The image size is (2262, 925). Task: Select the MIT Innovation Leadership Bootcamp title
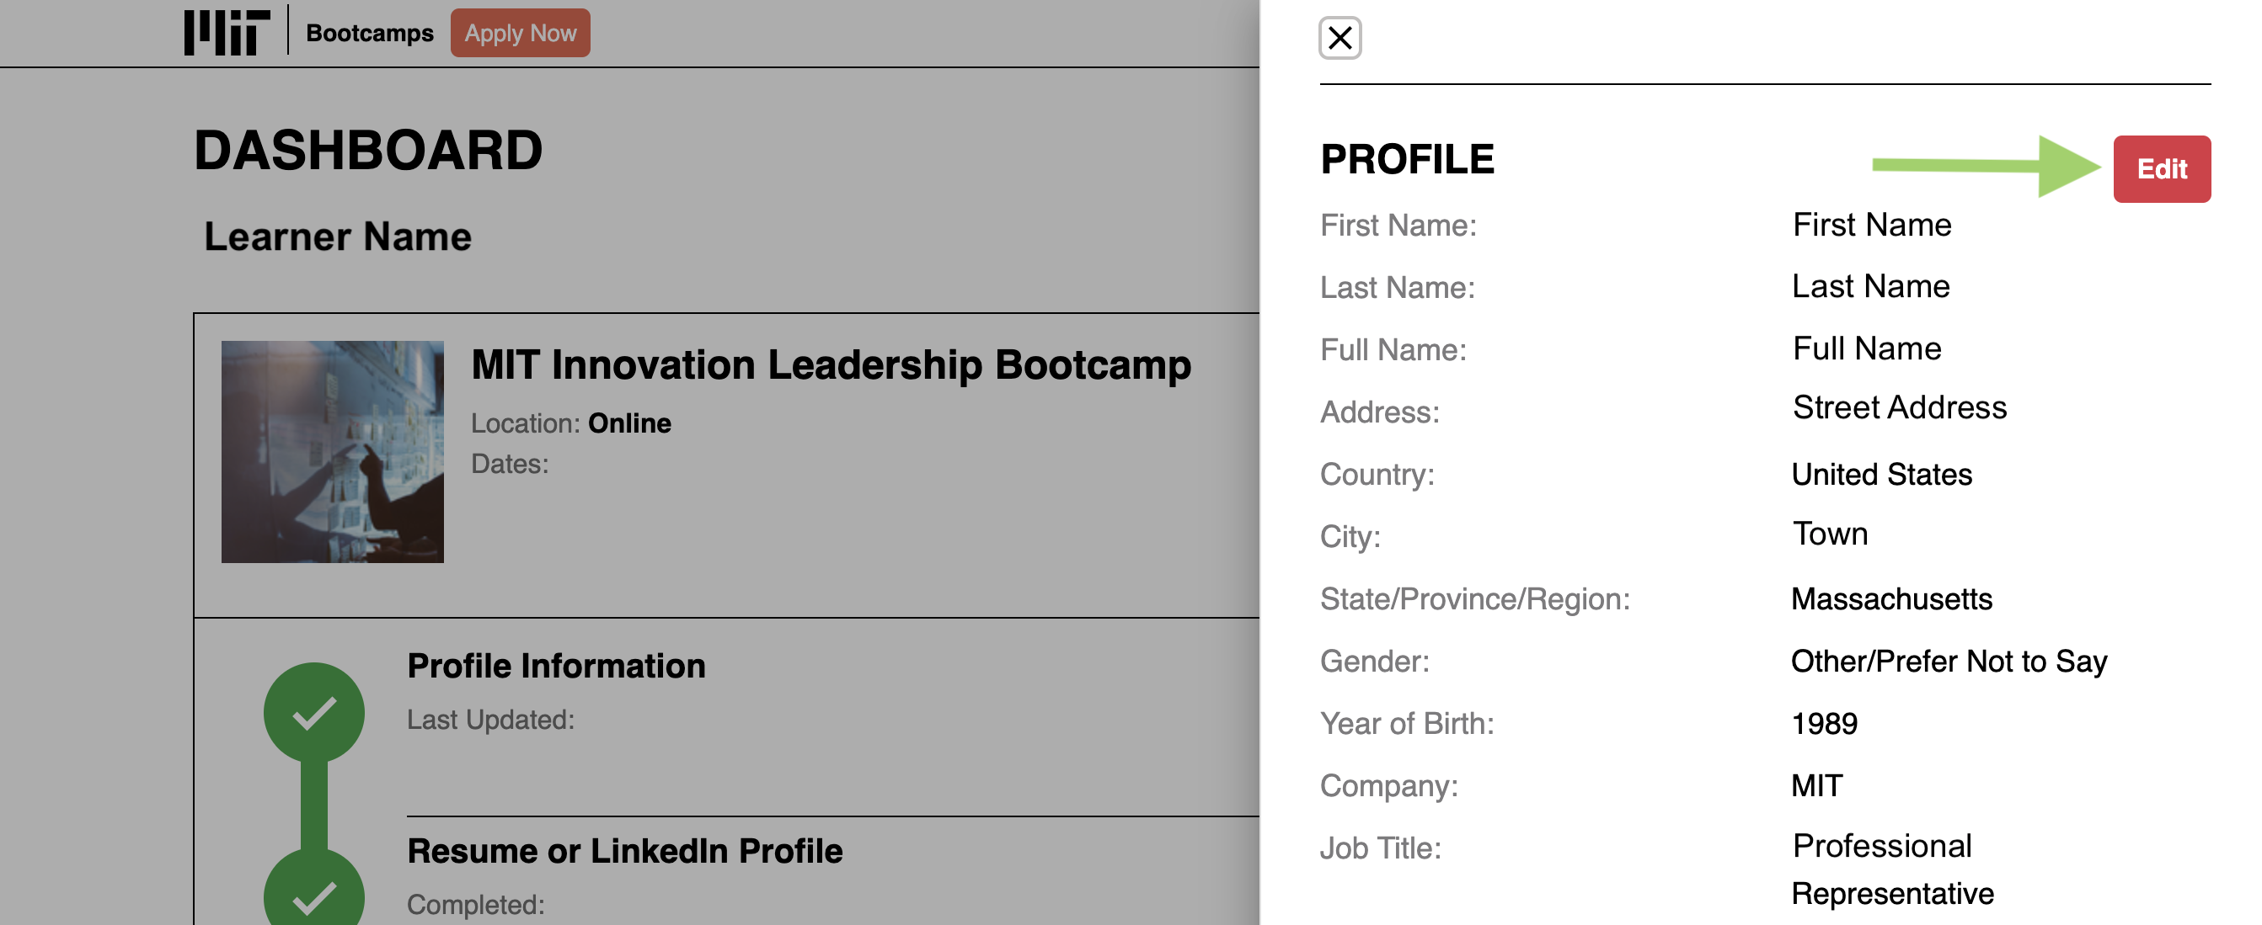pyautogui.click(x=830, y=365)
